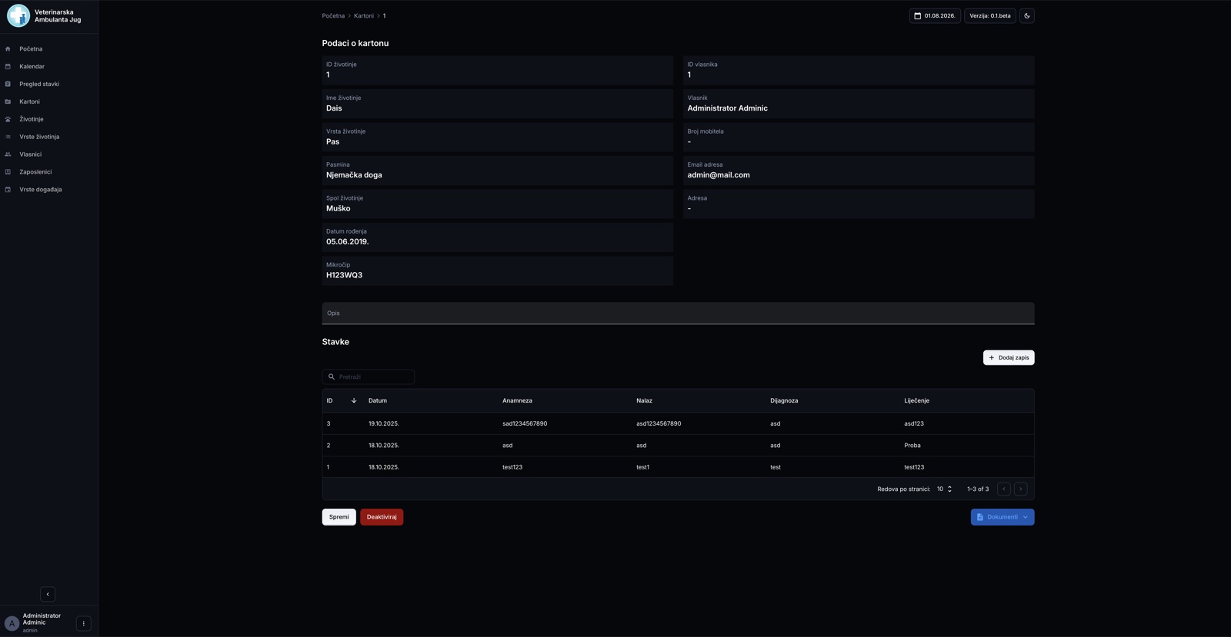Toggle dark mode with the moon icon

click(1026, 15)
